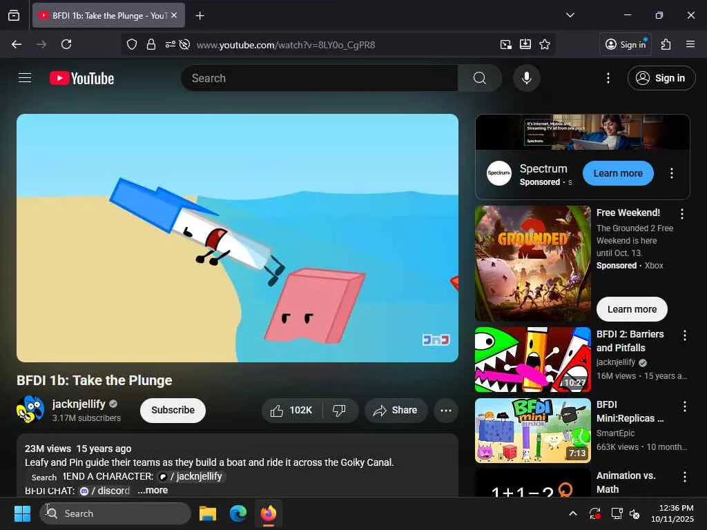Open Firefox application hamburger menu
This screenshot has width=707, height=530.
pyautogui.click(x=690, y=44)
